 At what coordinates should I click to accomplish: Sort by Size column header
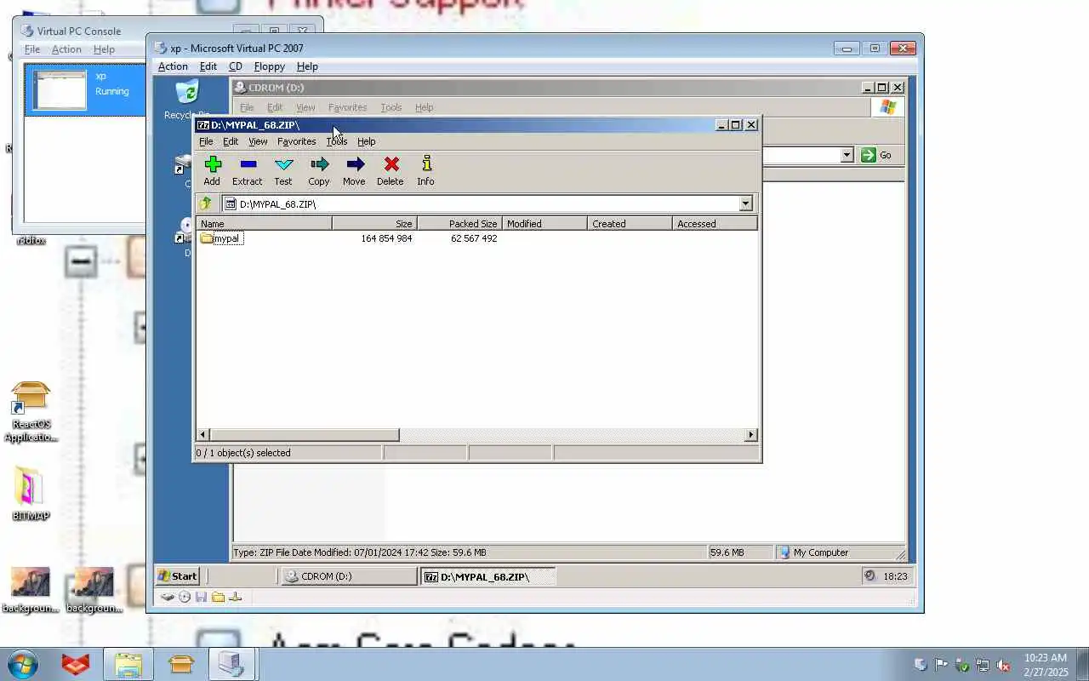click(374, 224)
